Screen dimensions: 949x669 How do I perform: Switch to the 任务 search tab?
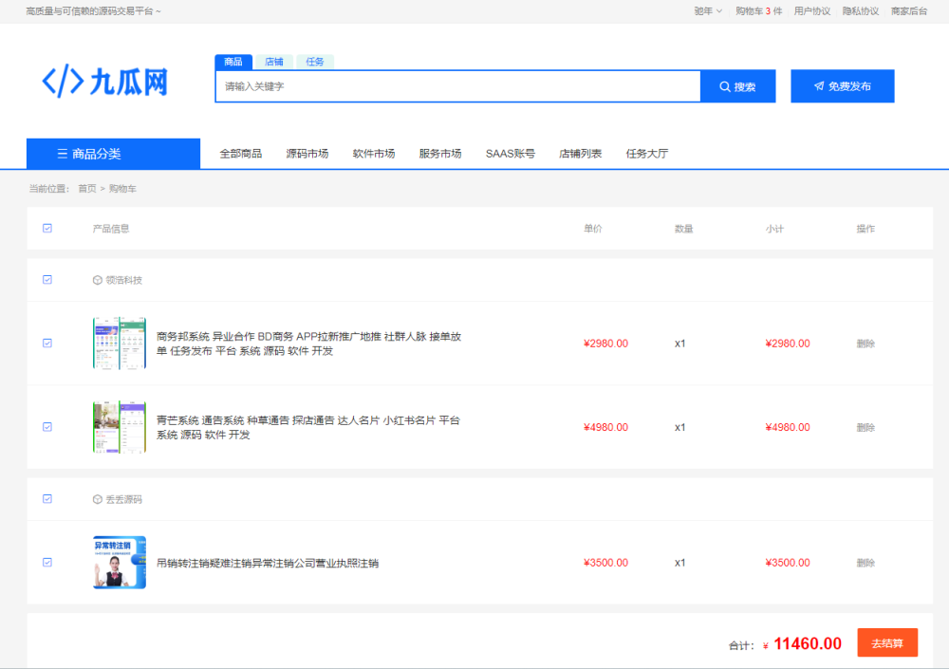tap(315, 62)
